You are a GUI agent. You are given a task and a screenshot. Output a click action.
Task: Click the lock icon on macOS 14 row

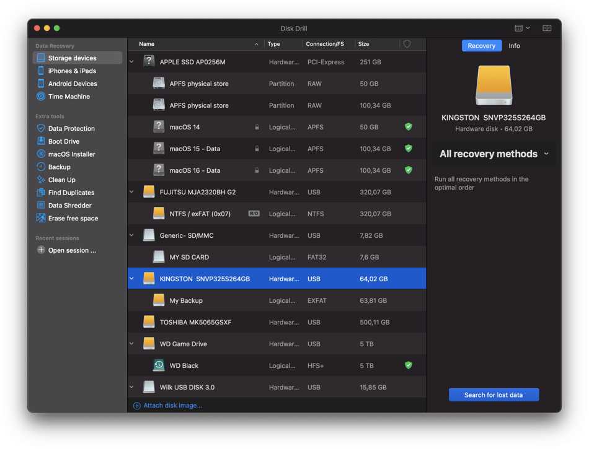[x=257, y=127]
